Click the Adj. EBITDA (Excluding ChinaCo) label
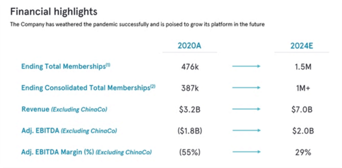The width and height of the screenshot is (342, 168). (x=69, y=131)
